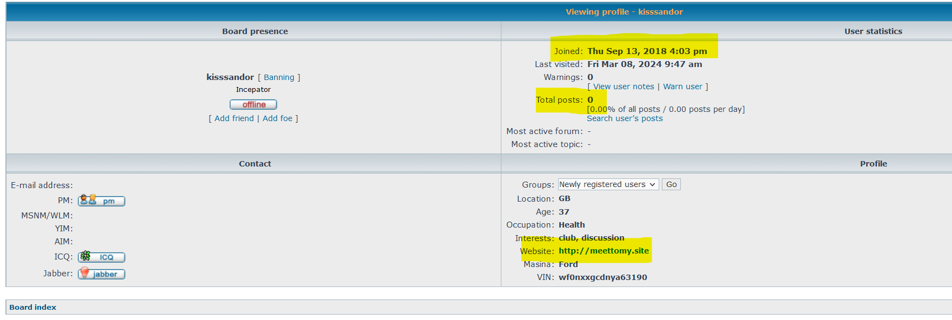Viewport: 952px width, 320px height.
Task: Visit the meettomy.site website link
Action: (x=604, y=251)
